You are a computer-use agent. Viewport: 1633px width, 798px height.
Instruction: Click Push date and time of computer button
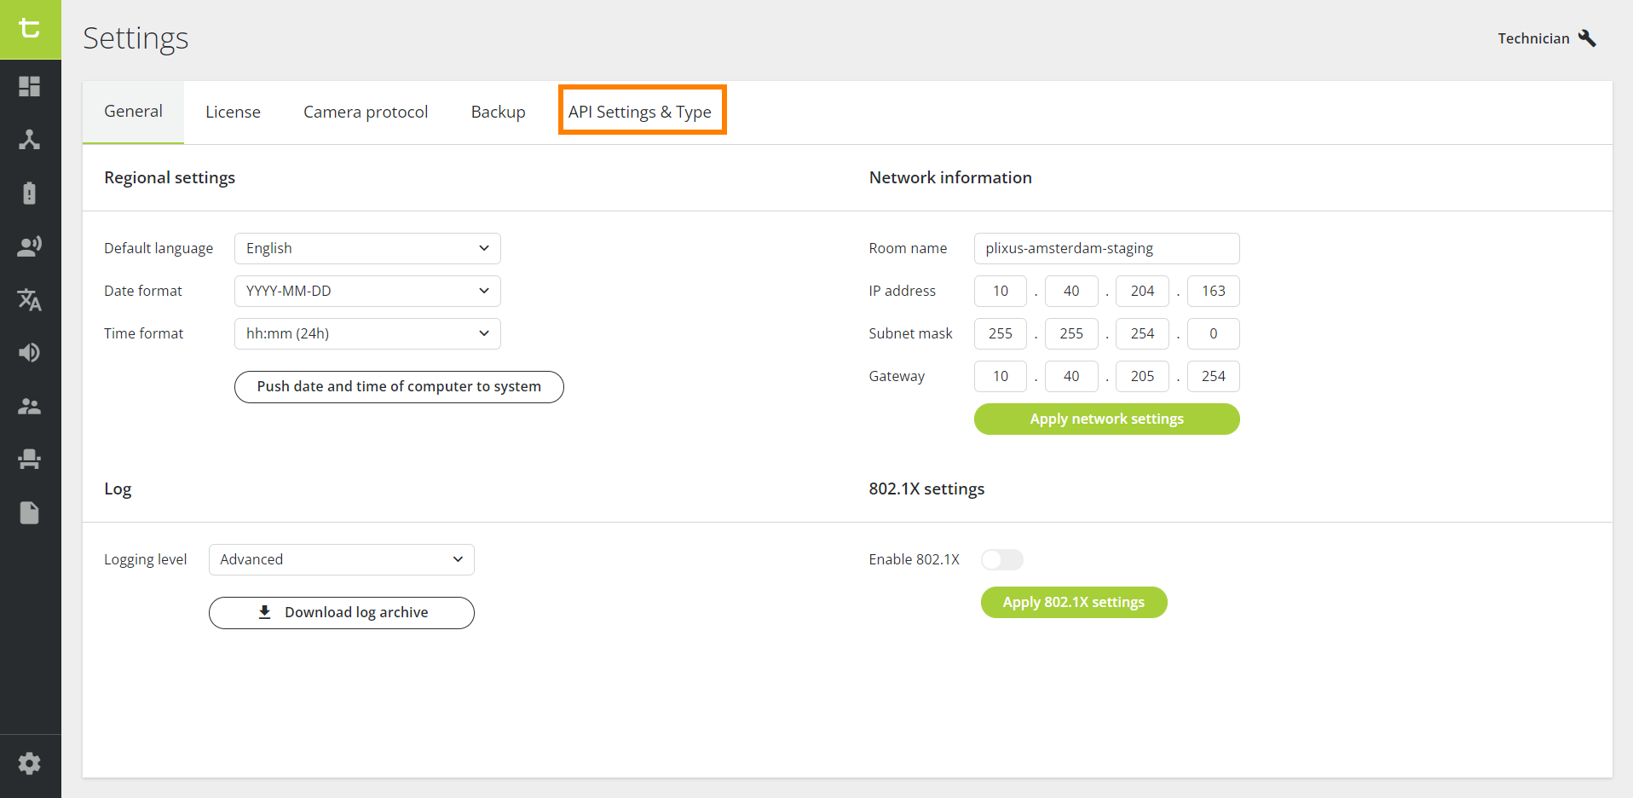398,386
